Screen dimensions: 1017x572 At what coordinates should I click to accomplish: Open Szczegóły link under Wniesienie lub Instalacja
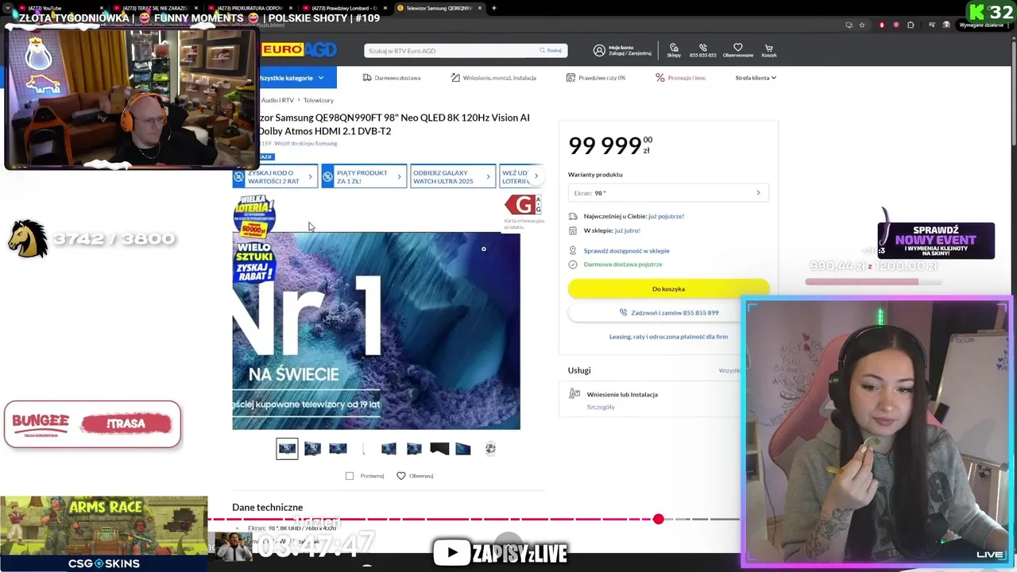pos(601,407)
